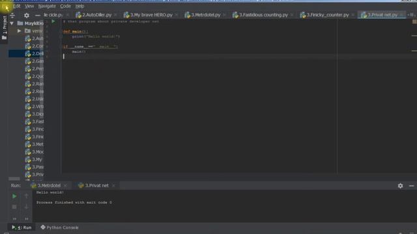Close the 3.Fastidious counting.py tab
This screenshot has height=234, width=417.
(x=292, y=15)
